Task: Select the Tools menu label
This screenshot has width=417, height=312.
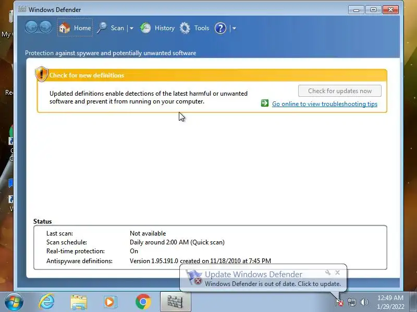Action: tap(202, 28)
